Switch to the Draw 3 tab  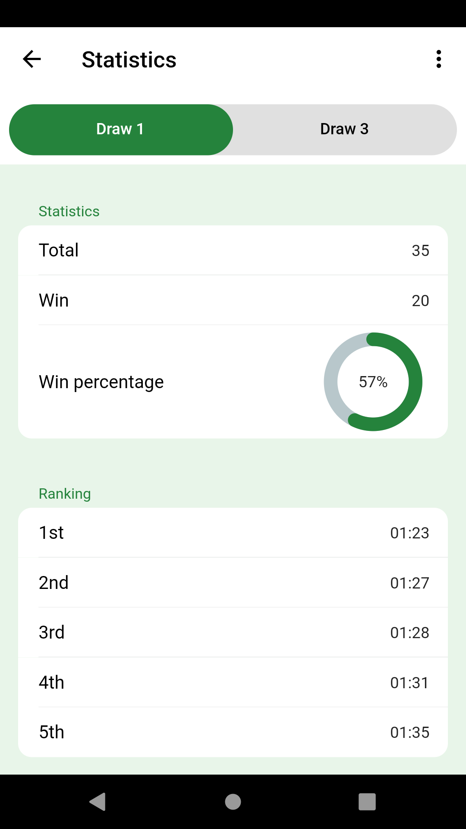click(344, 130)
